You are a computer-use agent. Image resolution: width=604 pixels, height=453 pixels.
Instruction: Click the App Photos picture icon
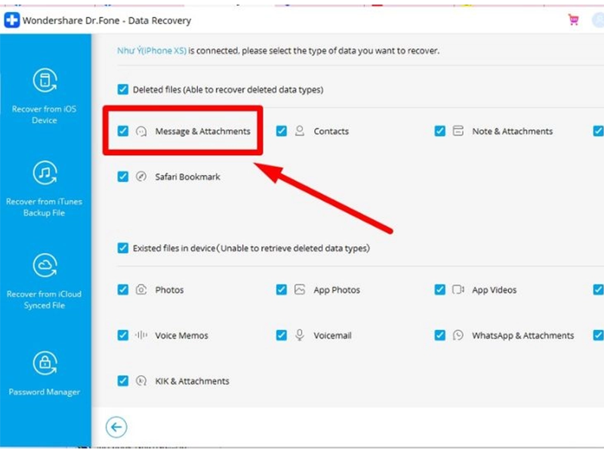click(300, 290)
